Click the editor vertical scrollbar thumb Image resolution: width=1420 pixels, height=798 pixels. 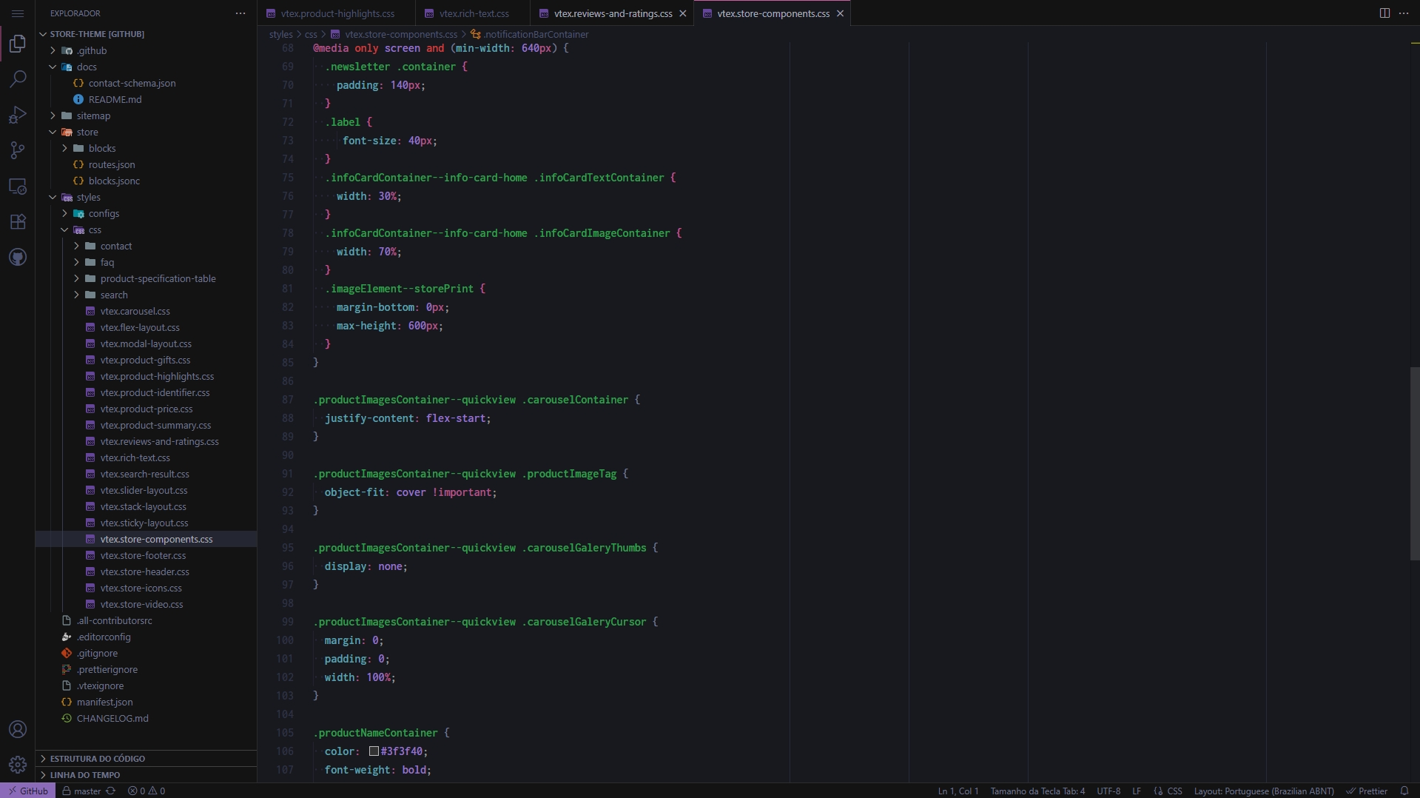[x=1414, y=463]
